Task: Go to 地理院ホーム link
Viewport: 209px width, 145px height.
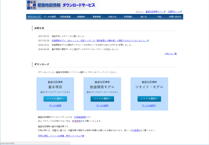Action: pyautogui.click(x=174, y=12)
